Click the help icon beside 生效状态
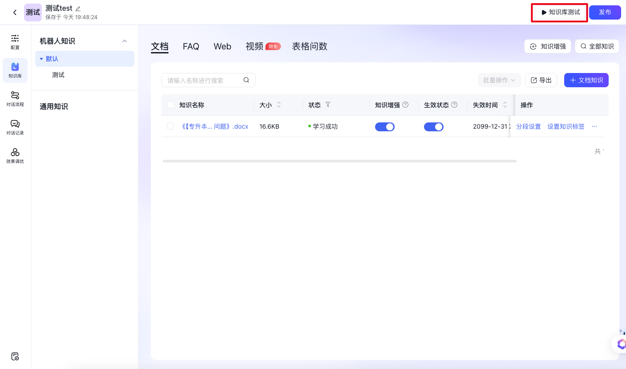This screenshot has height=369, width=626. (454, 105)
